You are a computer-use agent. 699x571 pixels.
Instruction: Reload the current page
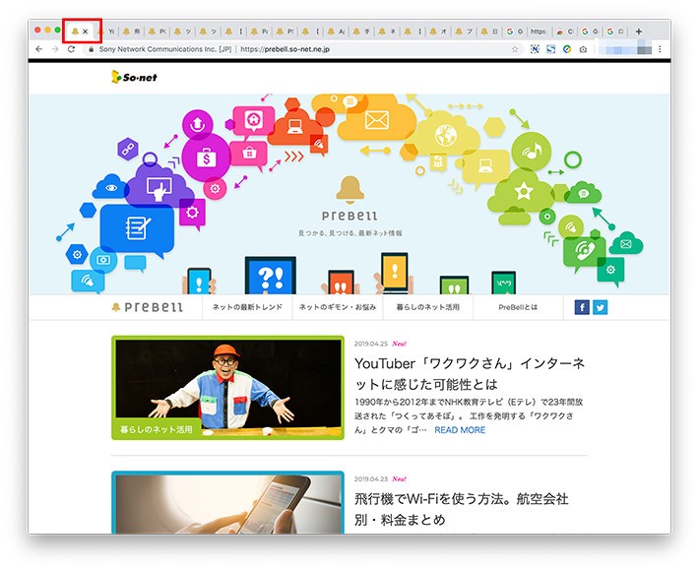tap(71, 49)
